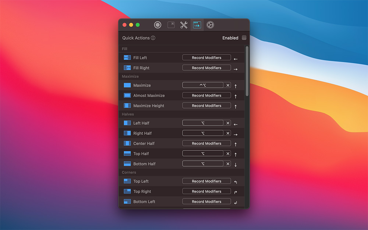Click the right arrow beside Fill Right
Viewport: 368px width, 230px height.
point(236,70)
